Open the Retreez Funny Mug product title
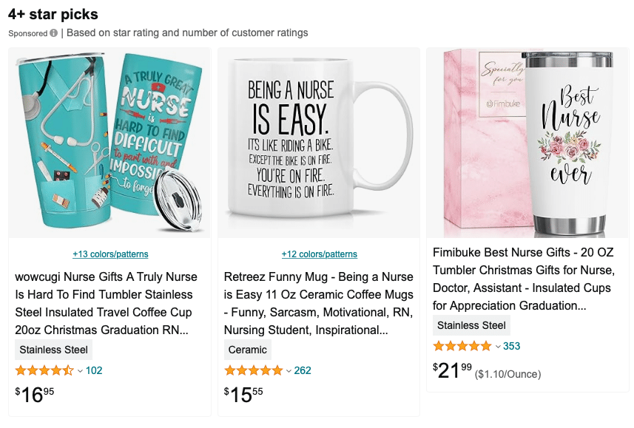This screenshot has width=634, height=428. tap(318, 303)
